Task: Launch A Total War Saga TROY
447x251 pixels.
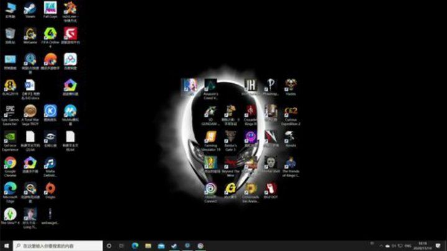Action: (30, 115)
